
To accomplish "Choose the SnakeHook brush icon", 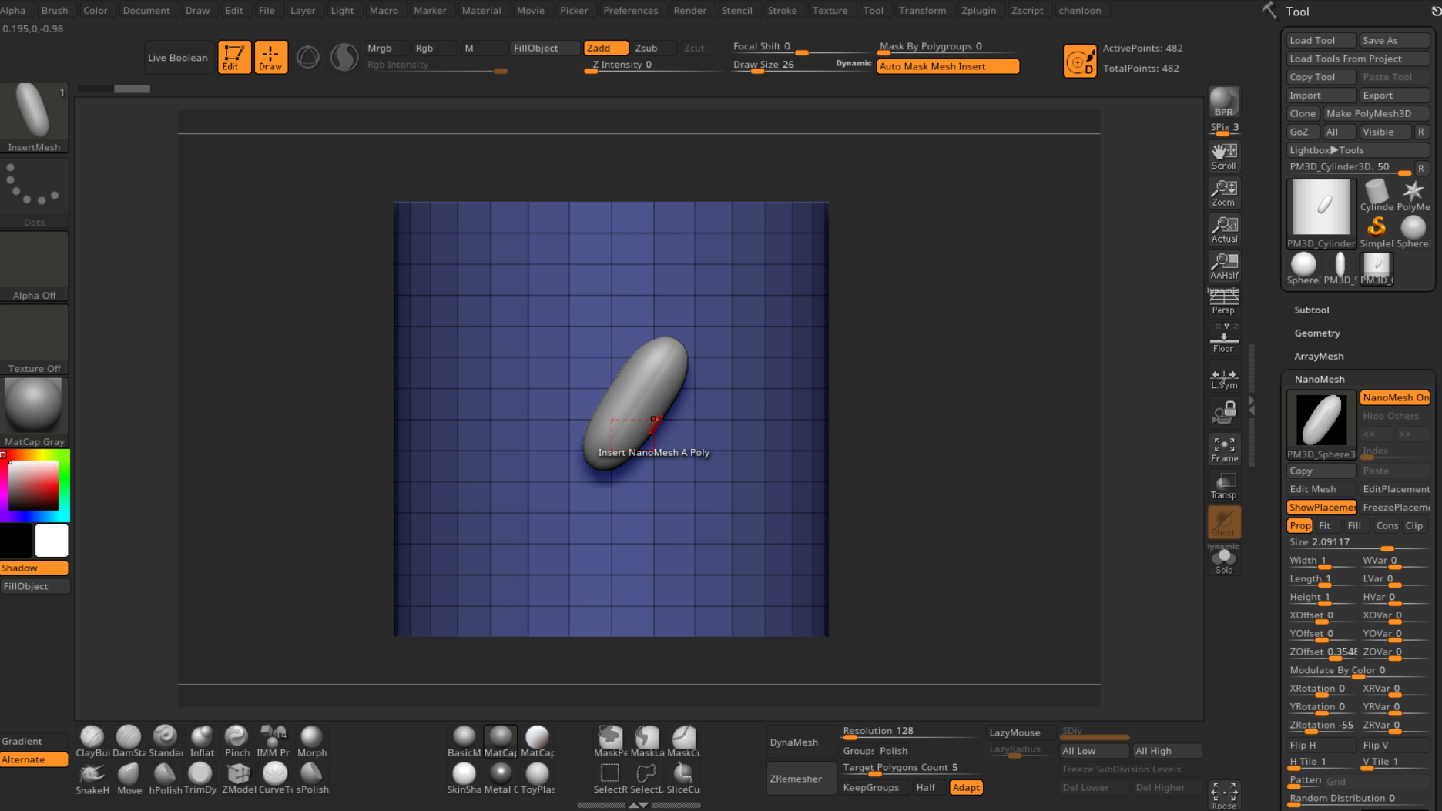I will pos(92,778).
